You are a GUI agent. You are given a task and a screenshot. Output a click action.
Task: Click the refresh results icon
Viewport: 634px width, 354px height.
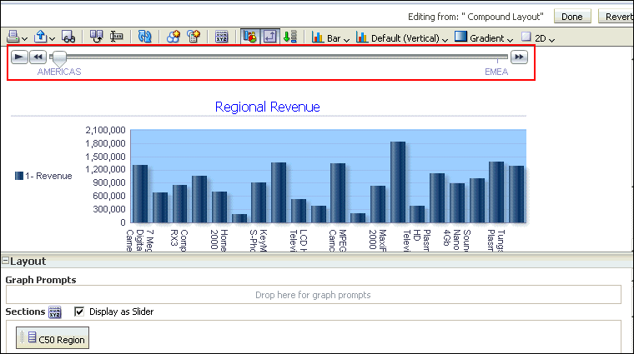pyautogui.click(x=144, y=37)
